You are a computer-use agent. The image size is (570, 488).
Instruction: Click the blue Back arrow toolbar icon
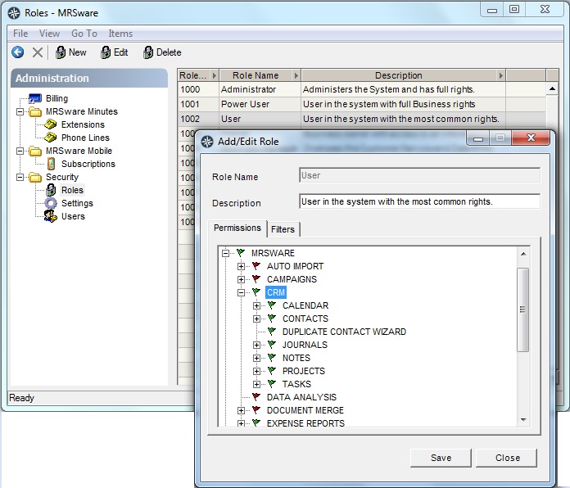(17, 52)
